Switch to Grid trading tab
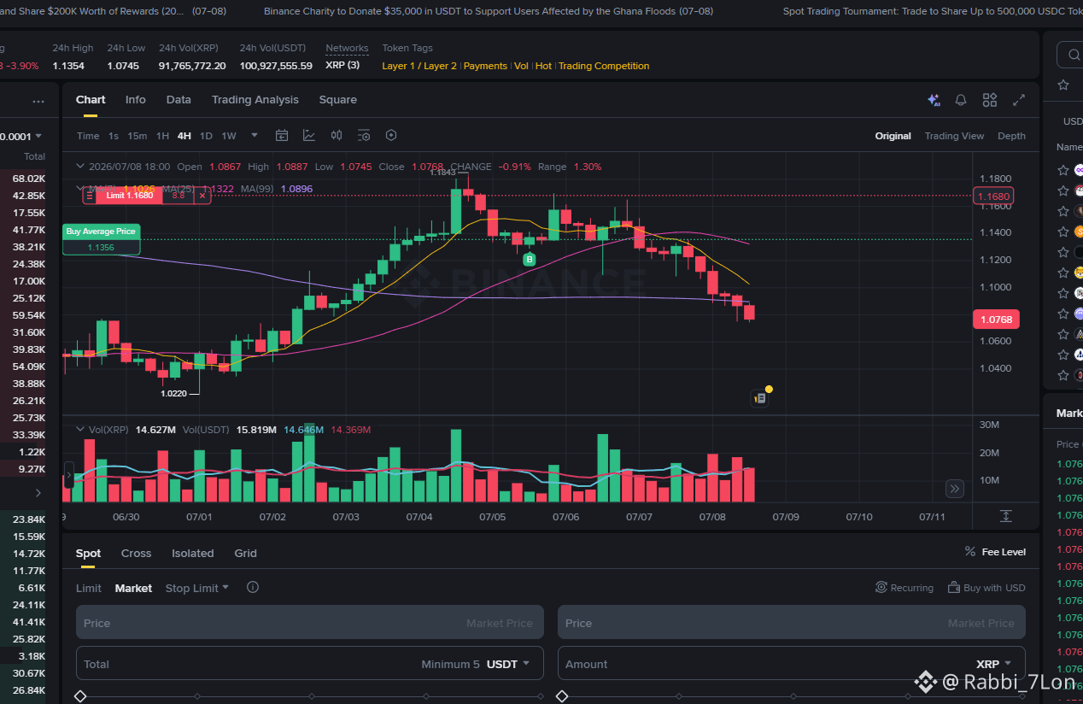The width and height of the screenshot is (1083, 704). click(246, 553)
